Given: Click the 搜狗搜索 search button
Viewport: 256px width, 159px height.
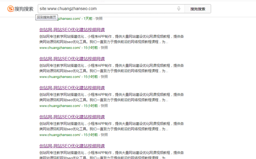Looking at the screenshot, I should [x=198, y=9].
